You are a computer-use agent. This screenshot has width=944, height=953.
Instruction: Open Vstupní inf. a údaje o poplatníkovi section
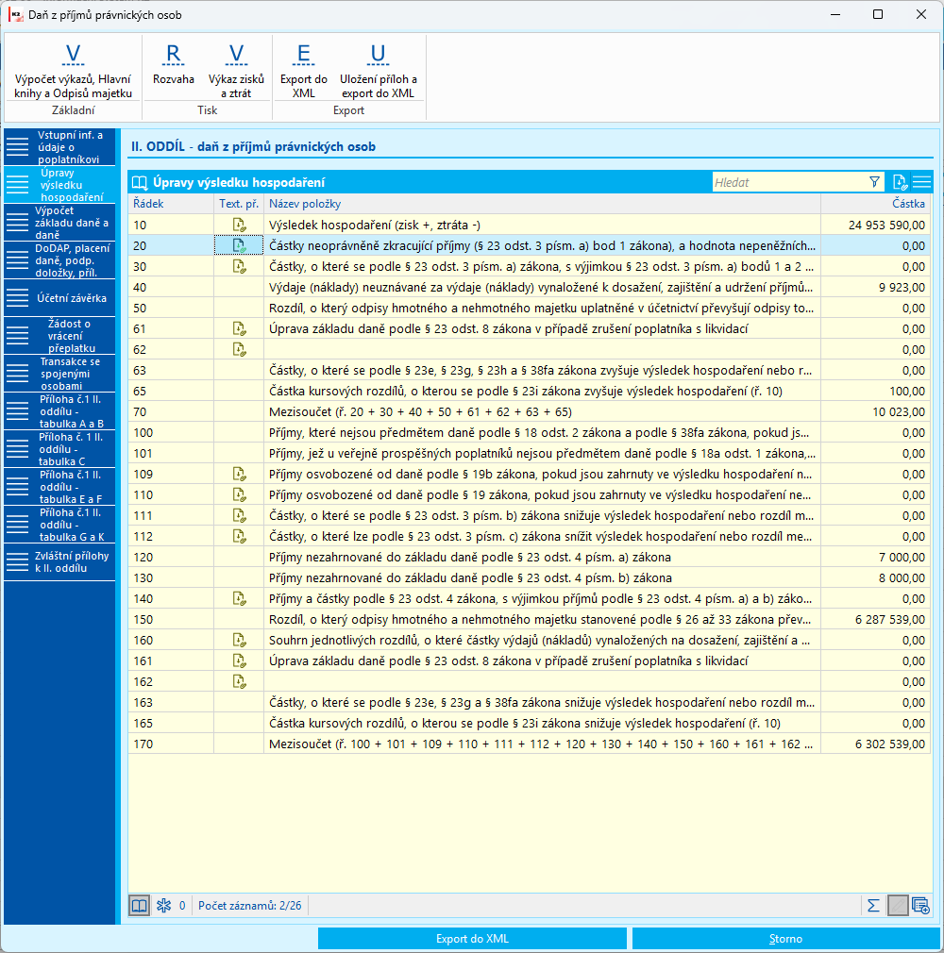59,147
